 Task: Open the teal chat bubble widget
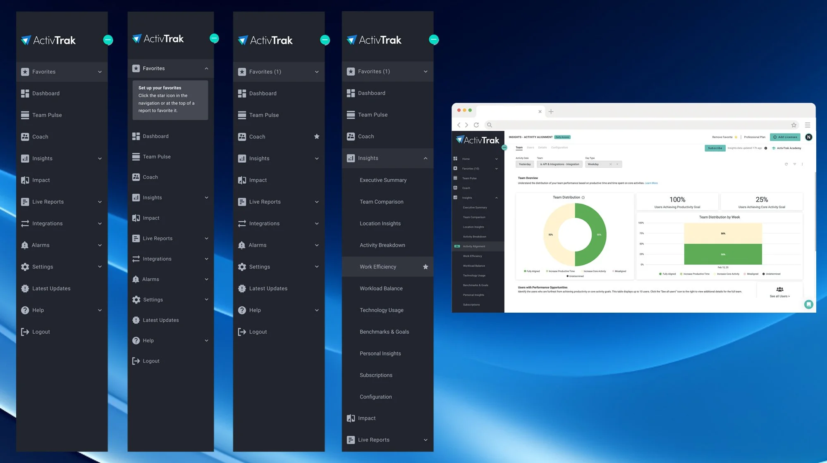tap(808, 304)
